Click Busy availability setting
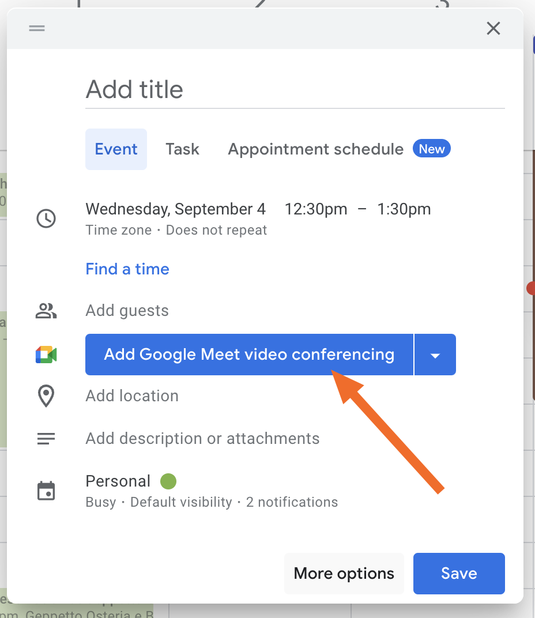Viewport: 535px width, 618px height. point(101,502)
